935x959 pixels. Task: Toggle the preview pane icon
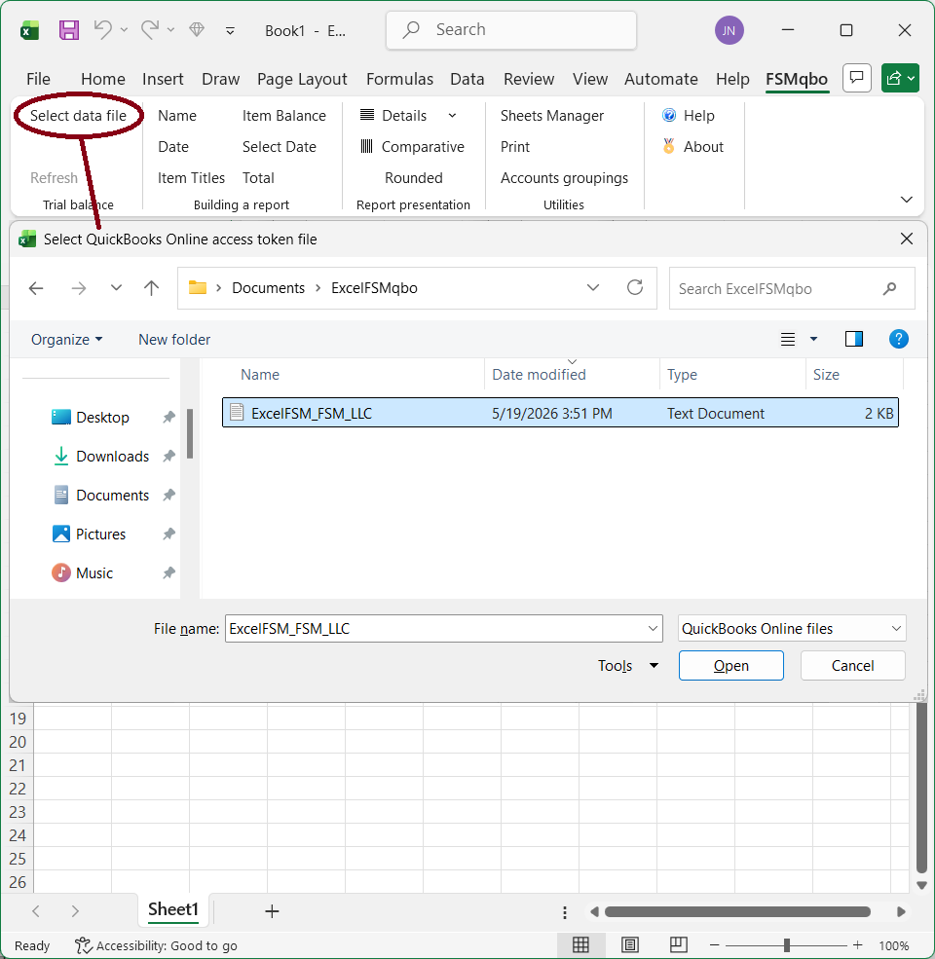point(854,339)
